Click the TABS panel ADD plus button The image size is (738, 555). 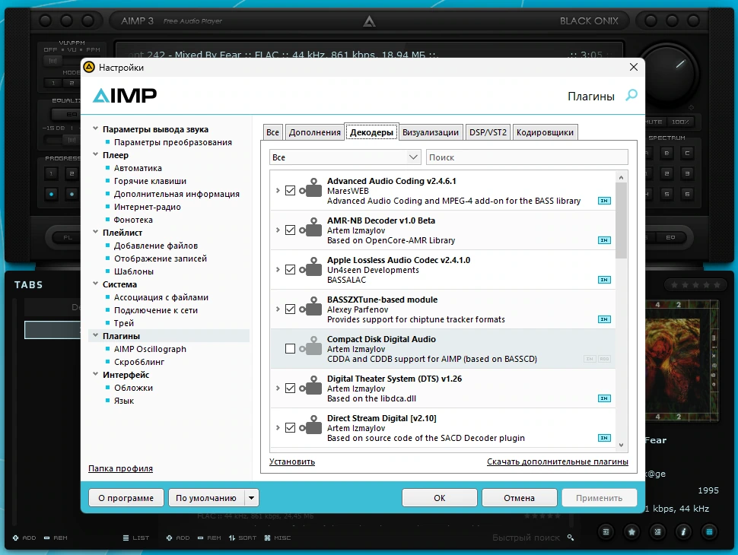coord(24,538)
